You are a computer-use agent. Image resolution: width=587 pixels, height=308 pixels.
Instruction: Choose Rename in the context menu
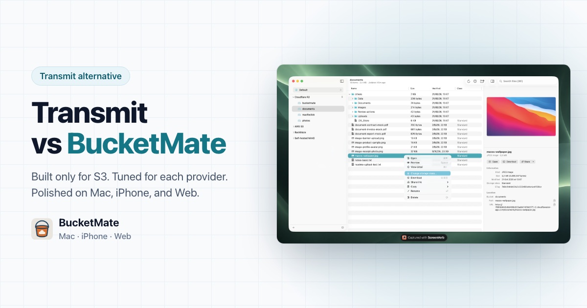point(428,191)
